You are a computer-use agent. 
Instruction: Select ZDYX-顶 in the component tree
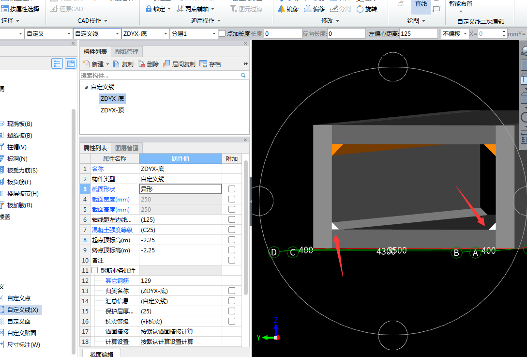(112, 110)
